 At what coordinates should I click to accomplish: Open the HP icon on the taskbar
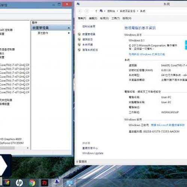pyautogui.click(x=19, y=183)
